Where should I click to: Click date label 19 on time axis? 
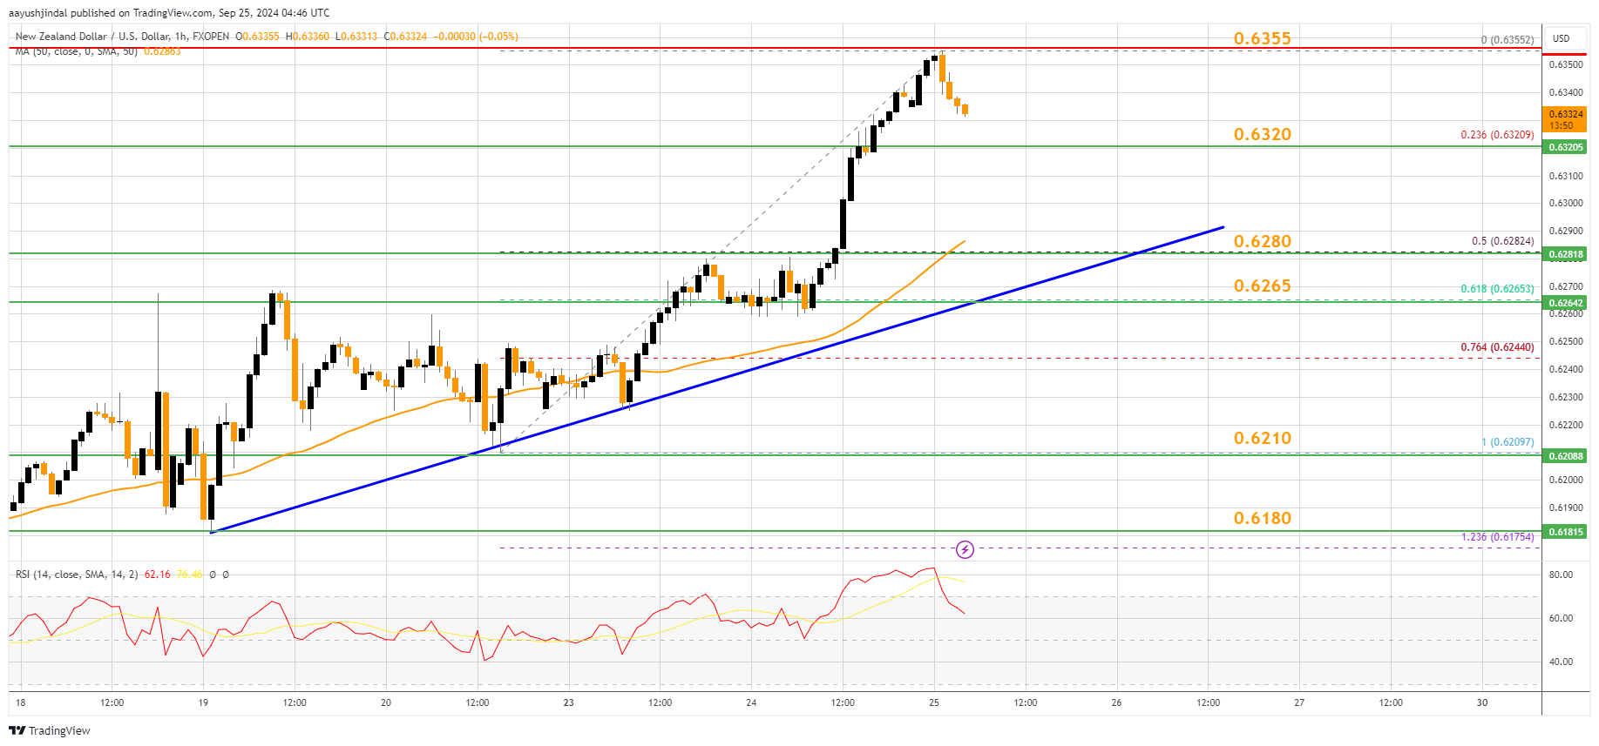pyautogui.click(x=203, y=702)
